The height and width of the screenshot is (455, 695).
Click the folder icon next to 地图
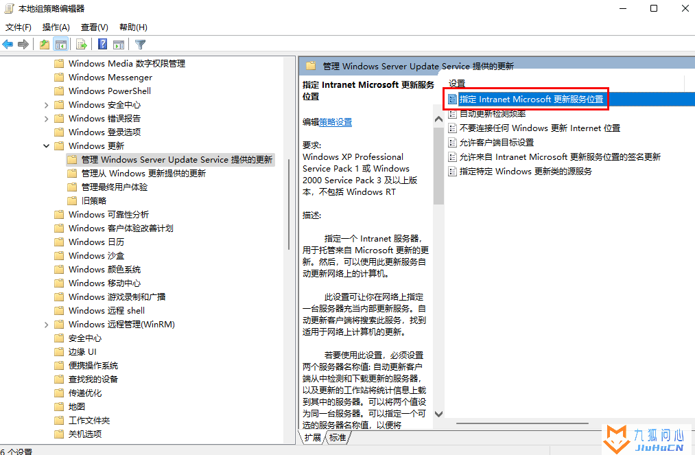[x=59, y=407]
